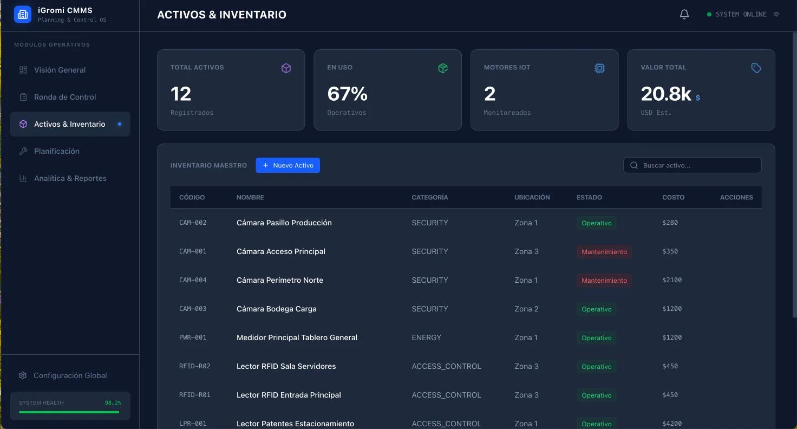797x429 pixels.
Task: Click the green box icon in En Uso card
Action: pyautogui.click(x=443, y=68)
